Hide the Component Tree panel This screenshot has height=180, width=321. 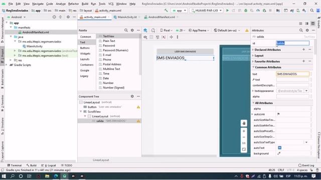(x=138, y=96)
